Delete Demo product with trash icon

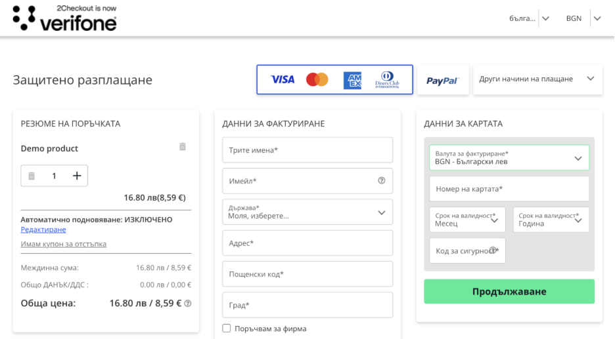(x=183, y=147)
